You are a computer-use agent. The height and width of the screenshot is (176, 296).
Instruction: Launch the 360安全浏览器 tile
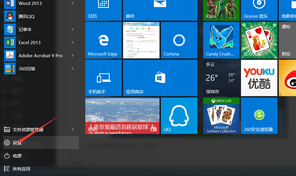click(x=259, y=116)
